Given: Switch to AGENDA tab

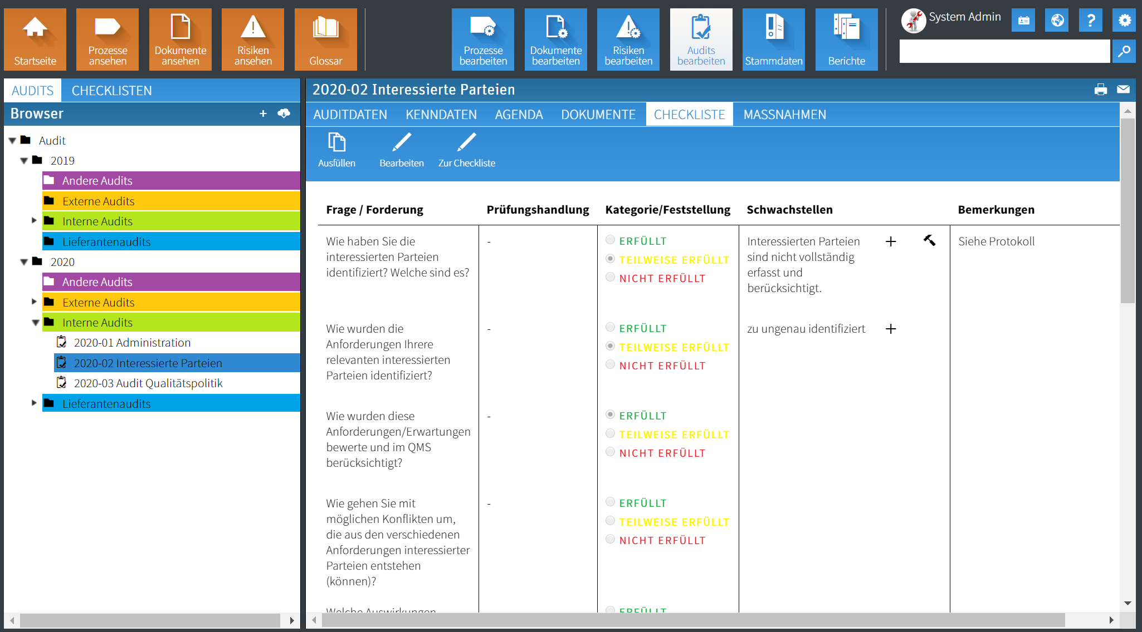Looking at the screenshot, I should pyautogui.click(x=519, y=113).
